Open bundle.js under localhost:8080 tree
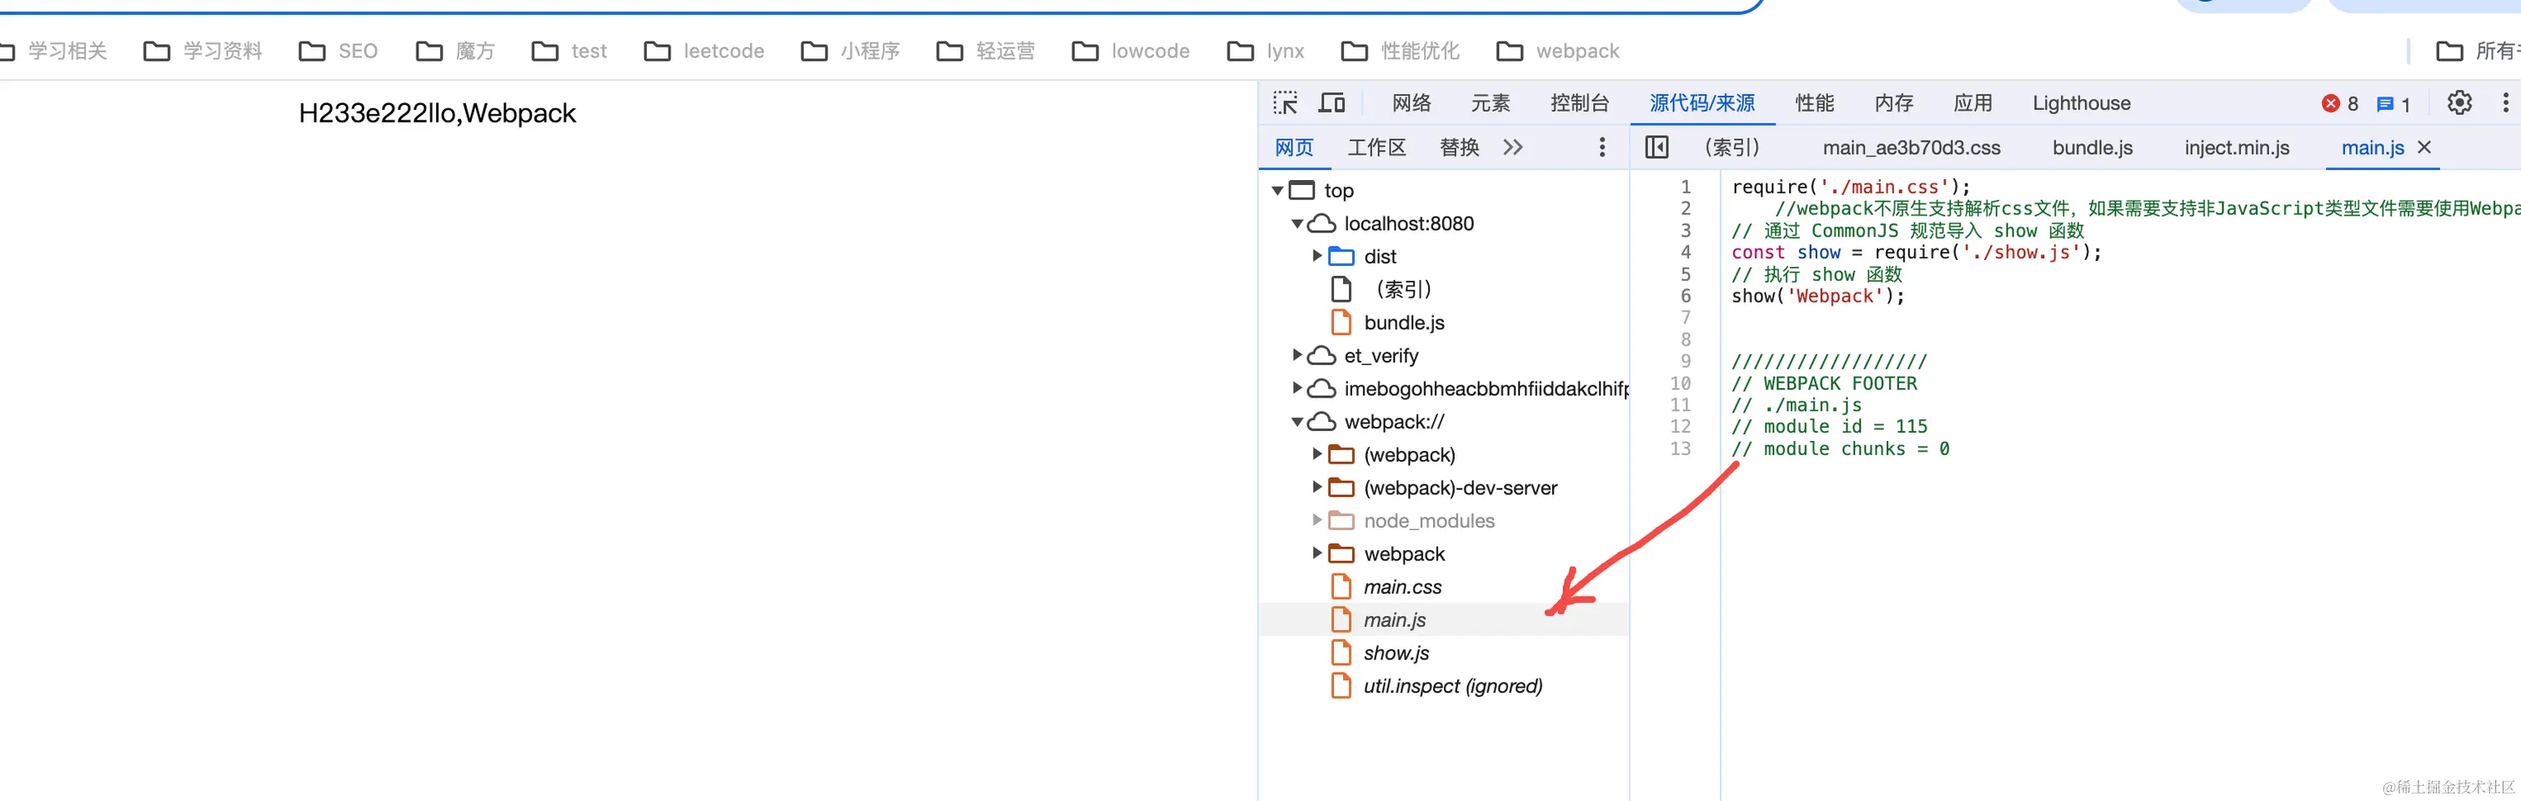 click(1405, 323)
